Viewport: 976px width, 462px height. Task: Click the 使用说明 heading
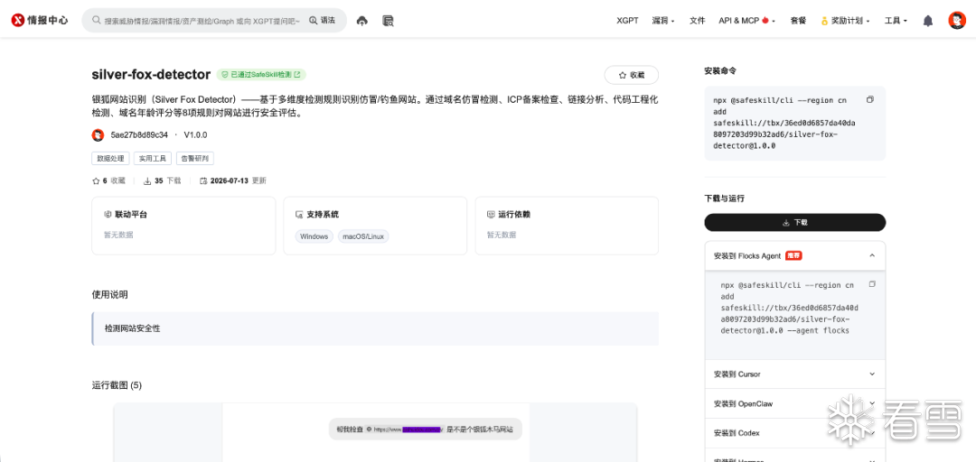tap(109, 295)
